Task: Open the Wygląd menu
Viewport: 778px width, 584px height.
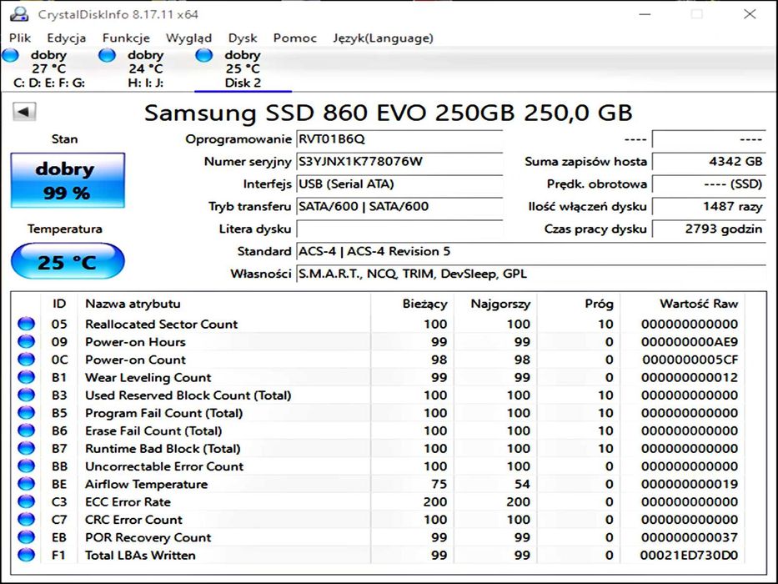Action: pyautogui.click(x=189, y=38)
